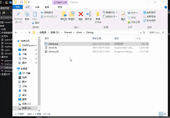
Task: Click Paste Shortcut in the ribbon
Action: click(x=49, y=16)
